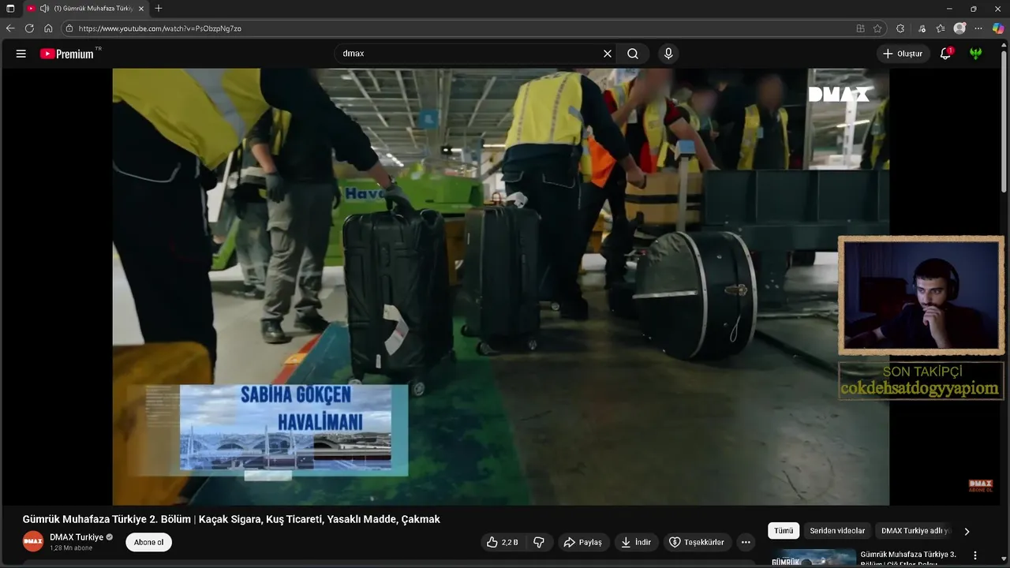Launch the Copilot sidebar
The image size is (1010, 568).
coord(998,28)
